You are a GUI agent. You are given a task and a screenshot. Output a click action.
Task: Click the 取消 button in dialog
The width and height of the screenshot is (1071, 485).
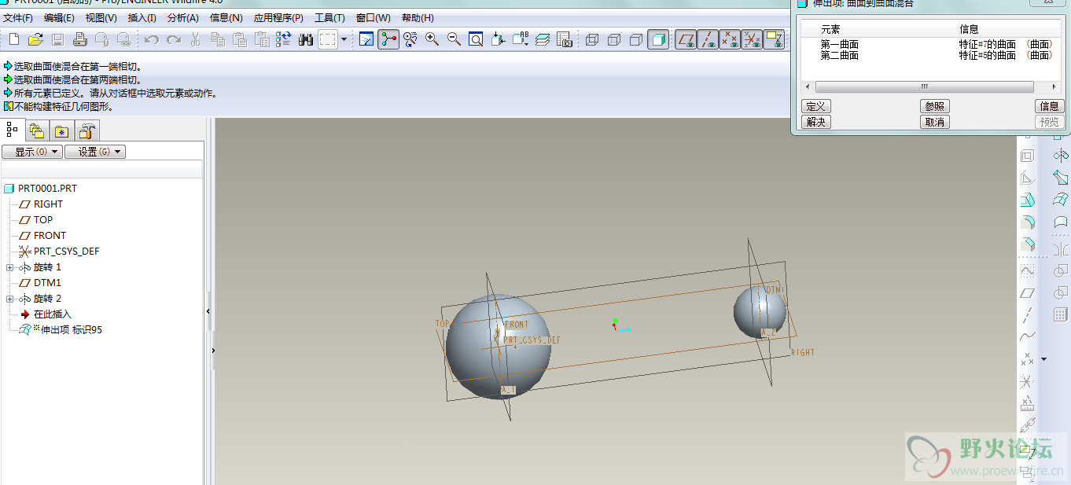[935, 122]
